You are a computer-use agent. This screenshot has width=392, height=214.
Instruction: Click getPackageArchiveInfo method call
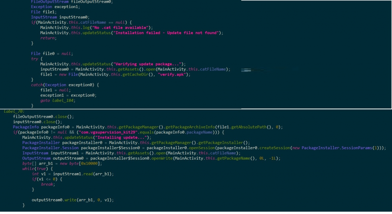coord(190,127)
